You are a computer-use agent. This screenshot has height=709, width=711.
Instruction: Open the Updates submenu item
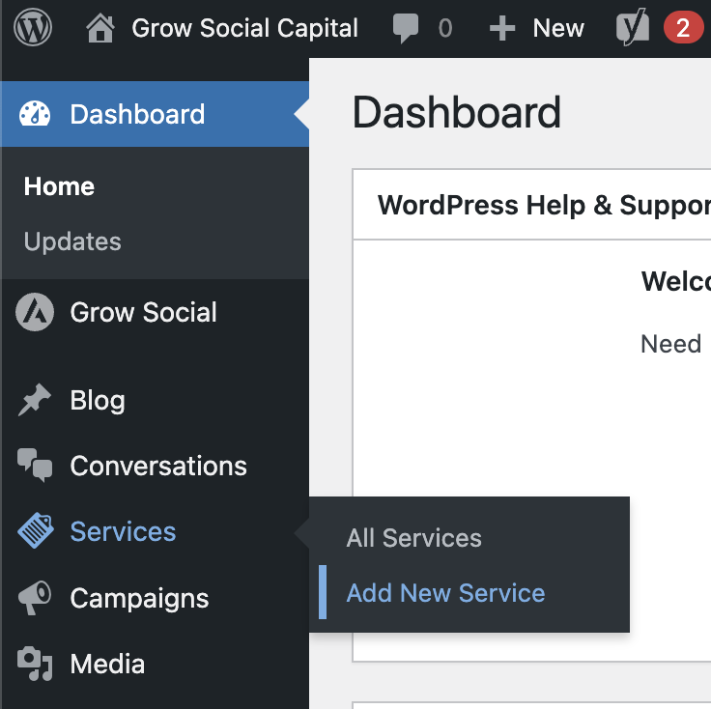[x=72, y=241]
